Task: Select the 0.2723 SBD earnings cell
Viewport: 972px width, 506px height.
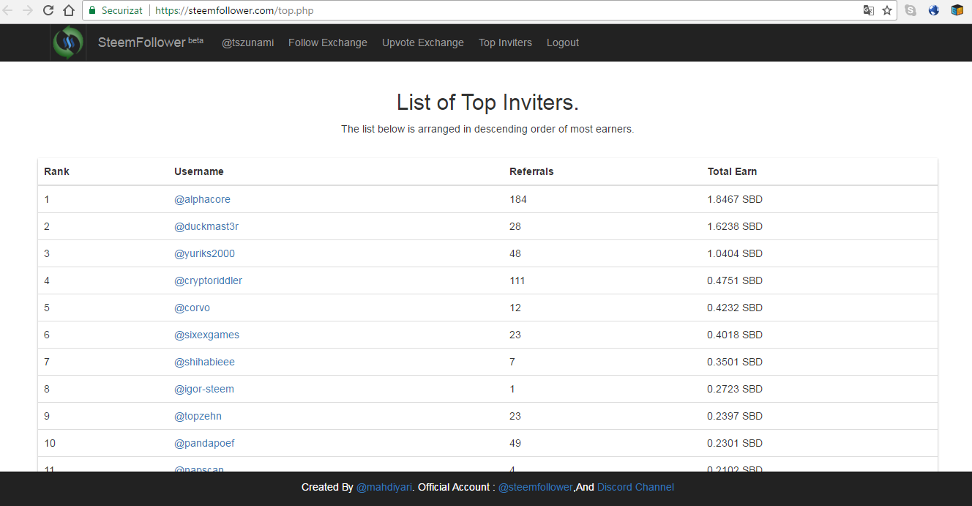Action: click(x=735, y=389)
